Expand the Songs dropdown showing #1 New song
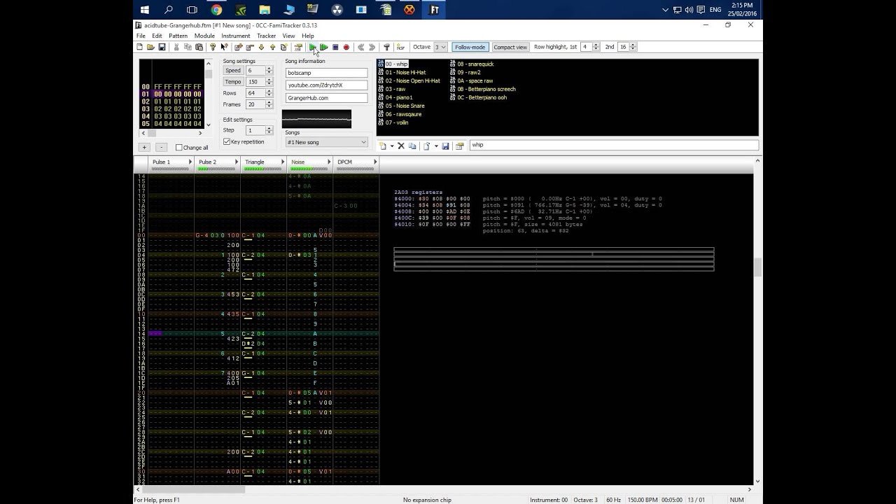Image resolution: width=896 pixels, height=504 pixels. 326,142
